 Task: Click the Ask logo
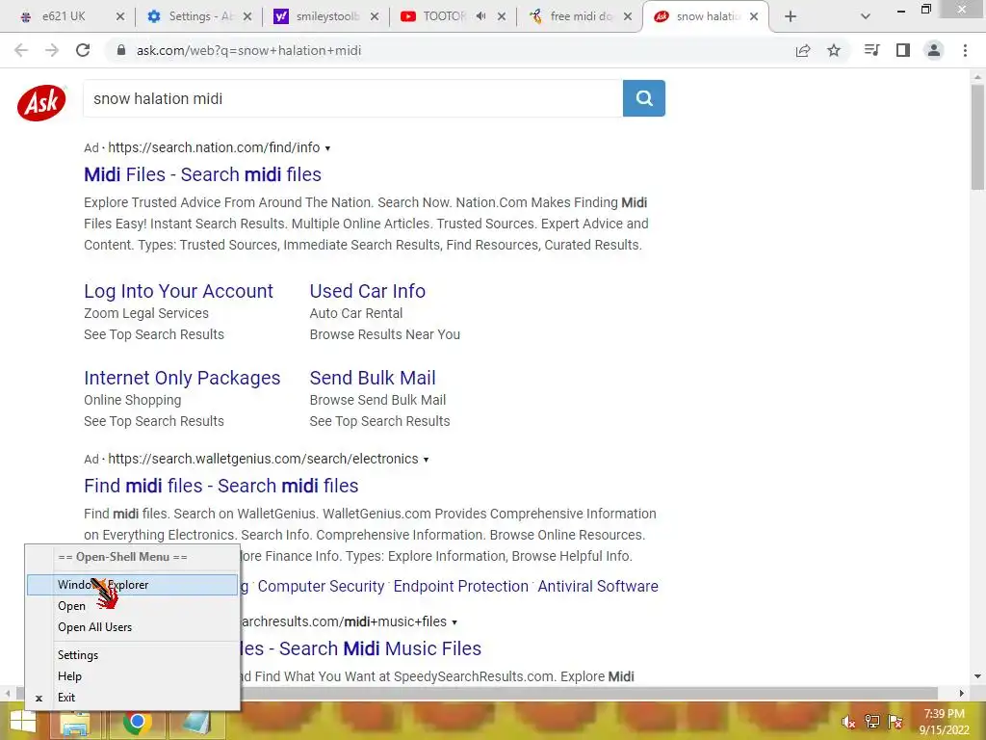[x=41, y=102]
